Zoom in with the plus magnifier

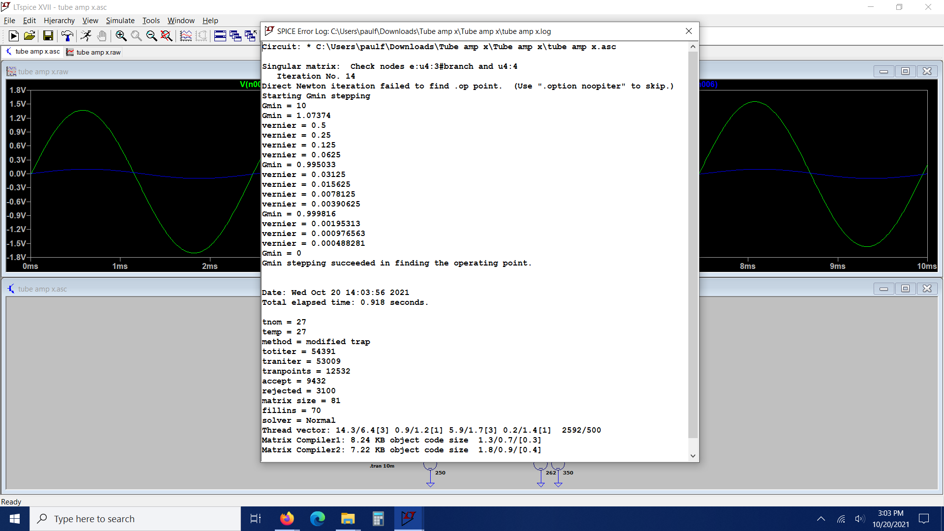tap(121, 35)
